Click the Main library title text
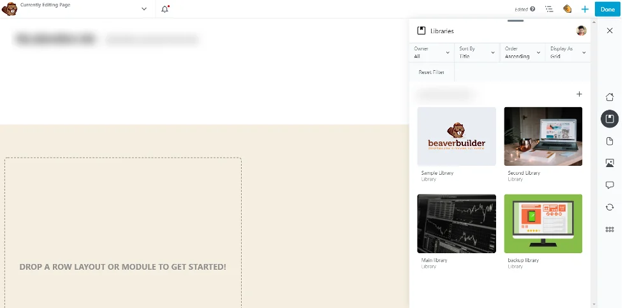 (x=434, y=260)
